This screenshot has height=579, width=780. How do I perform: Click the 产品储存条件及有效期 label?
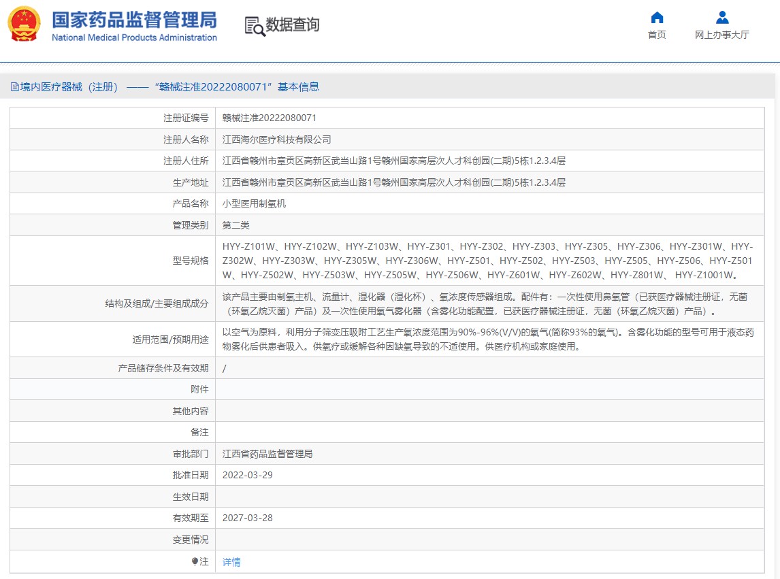coord(163,368)
